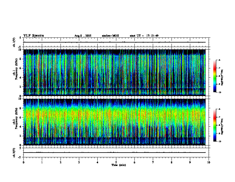Click the ch.2 spectrogram color scale bar
This screenshot has width=235, height=182.
click(215, 125)
